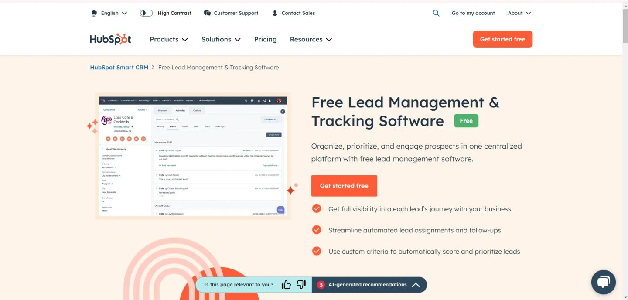Open the live chat widget
The image size is (628, 300).
(603, 282)
